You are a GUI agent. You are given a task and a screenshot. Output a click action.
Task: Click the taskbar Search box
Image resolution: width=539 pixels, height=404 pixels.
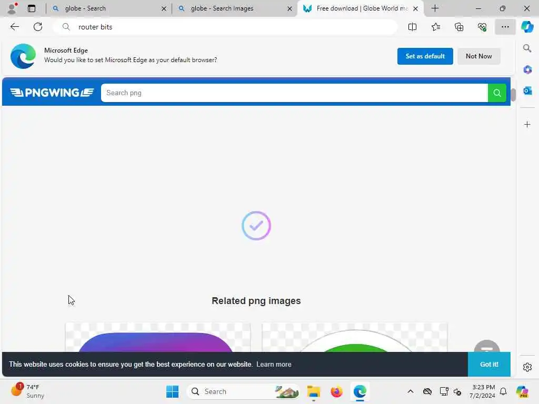tap(243, 391)
